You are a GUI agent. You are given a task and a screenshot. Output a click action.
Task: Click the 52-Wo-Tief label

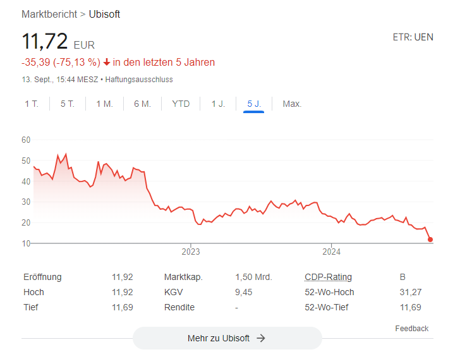tap(326, 307)
